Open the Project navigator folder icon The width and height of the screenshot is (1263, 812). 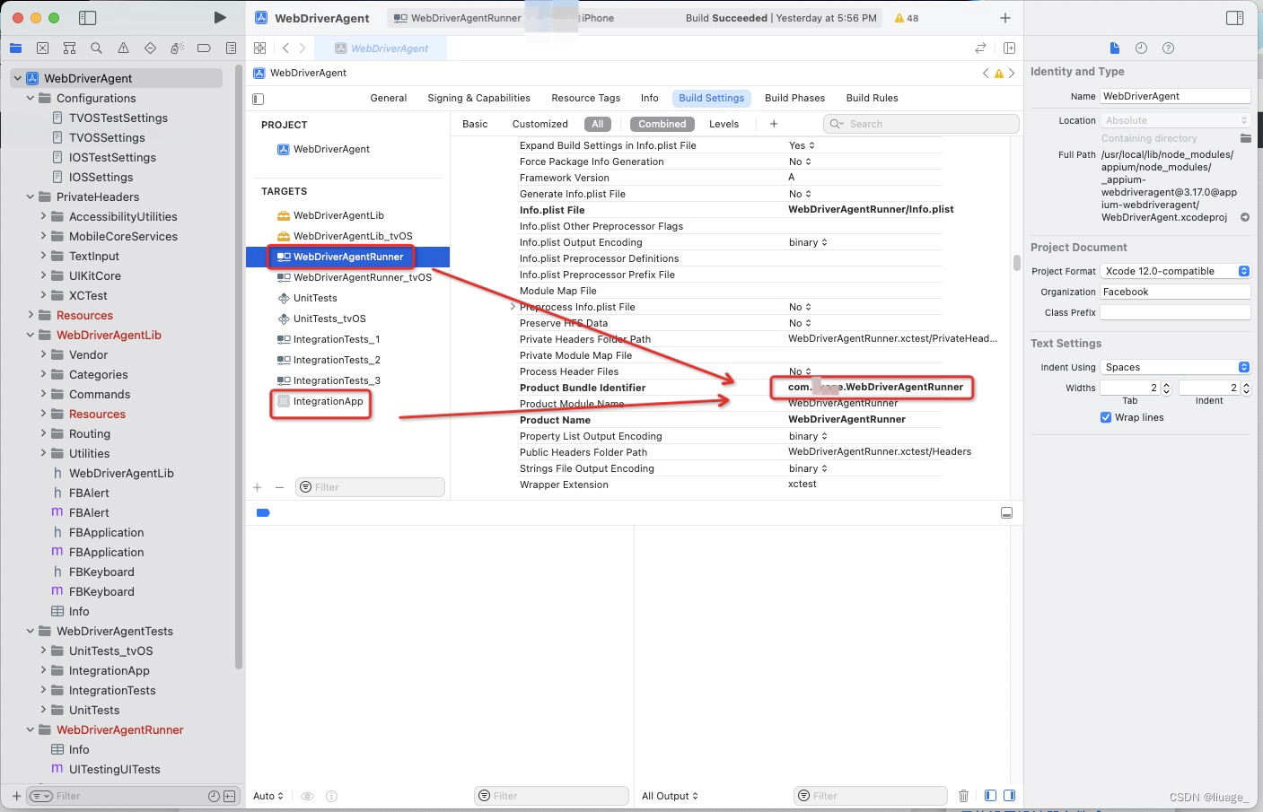15,48
